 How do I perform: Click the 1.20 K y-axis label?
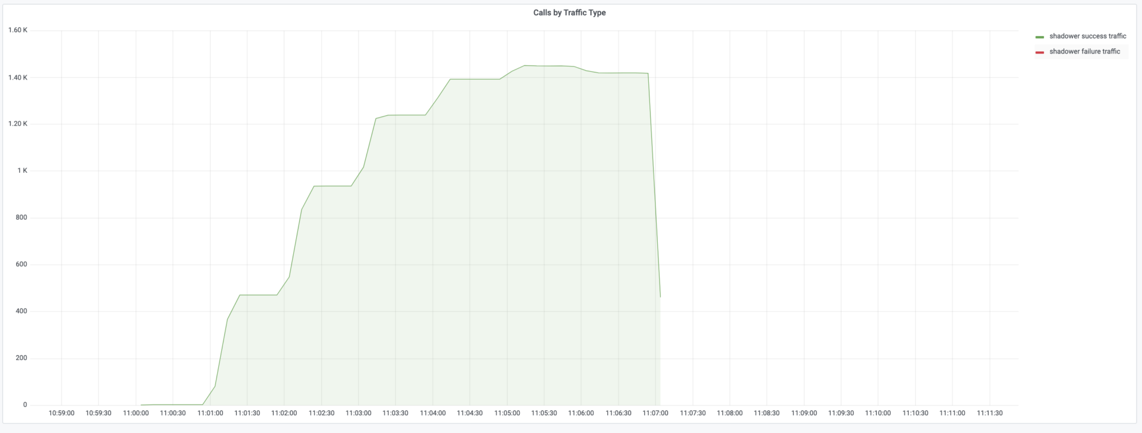(x=18, y=124)
